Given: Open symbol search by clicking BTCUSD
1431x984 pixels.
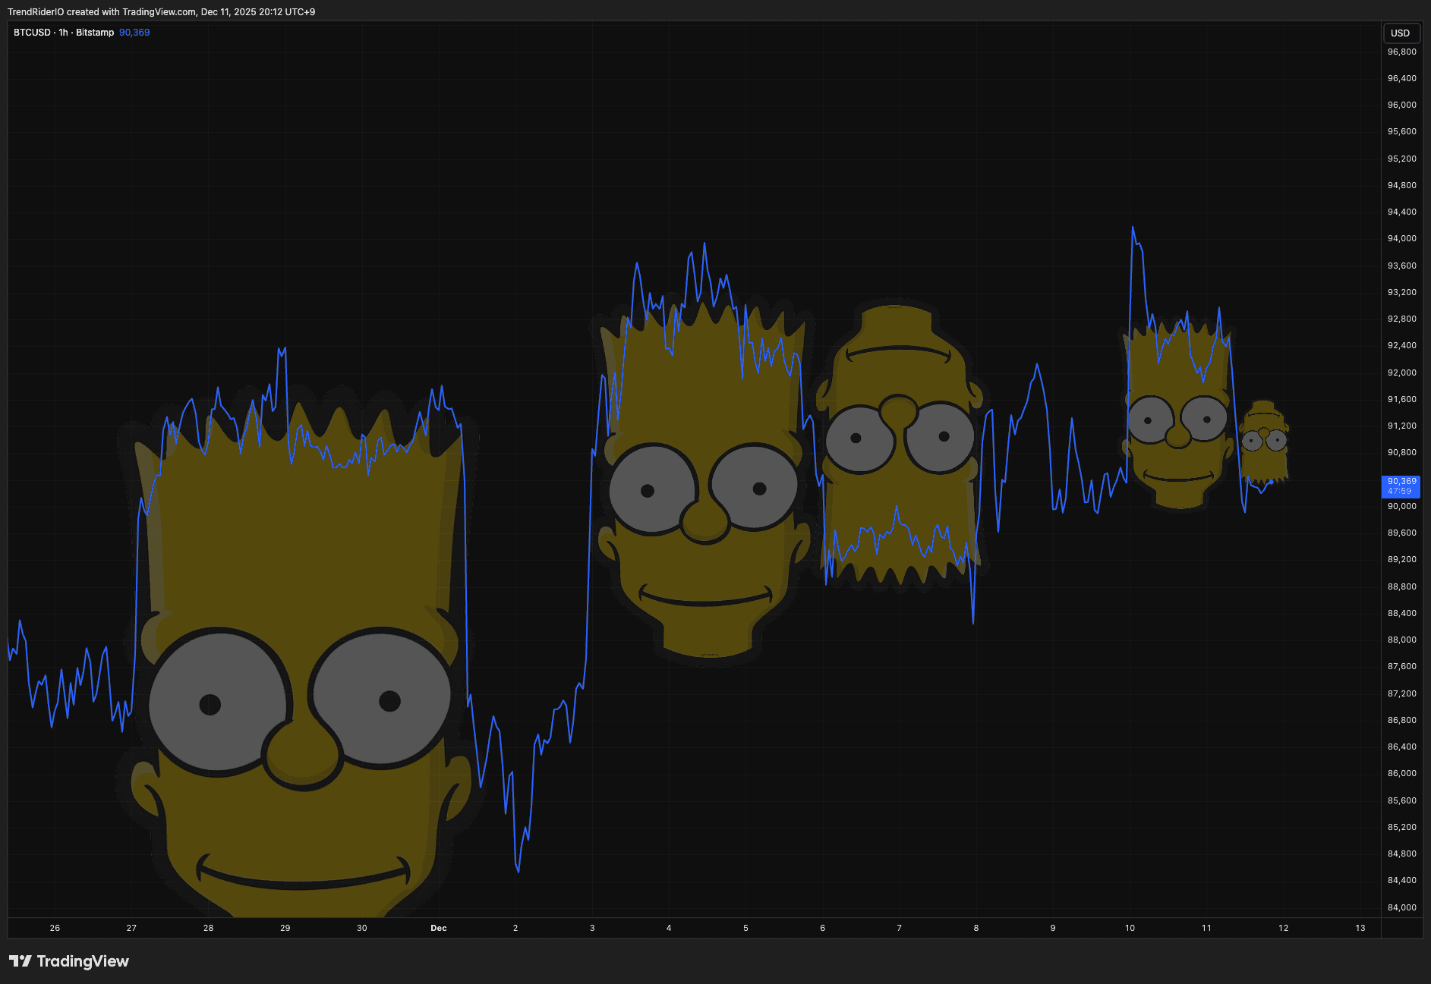Looking at the screenshot, I should [32, 33].
